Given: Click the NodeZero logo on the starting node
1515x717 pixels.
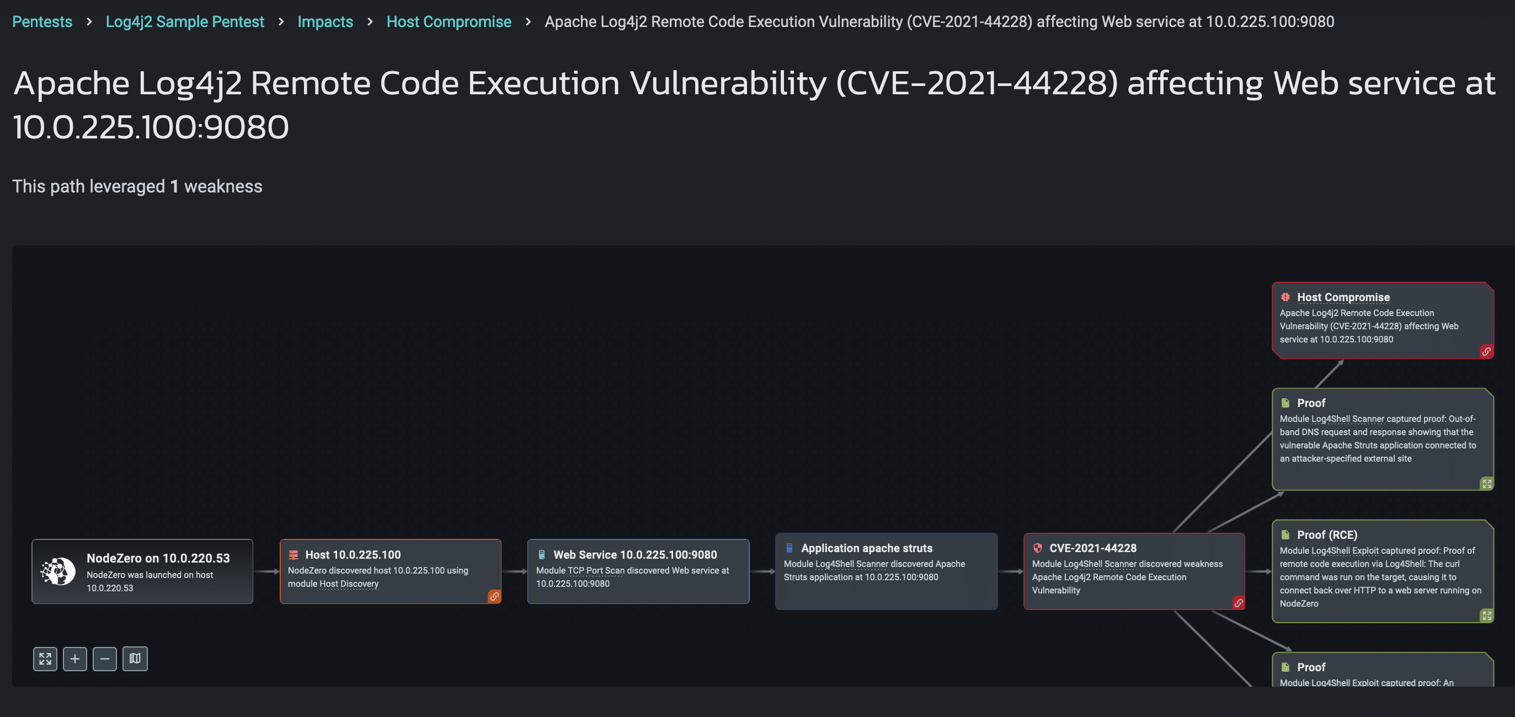Looking at the screenshot, I should (x=58, y=571).
